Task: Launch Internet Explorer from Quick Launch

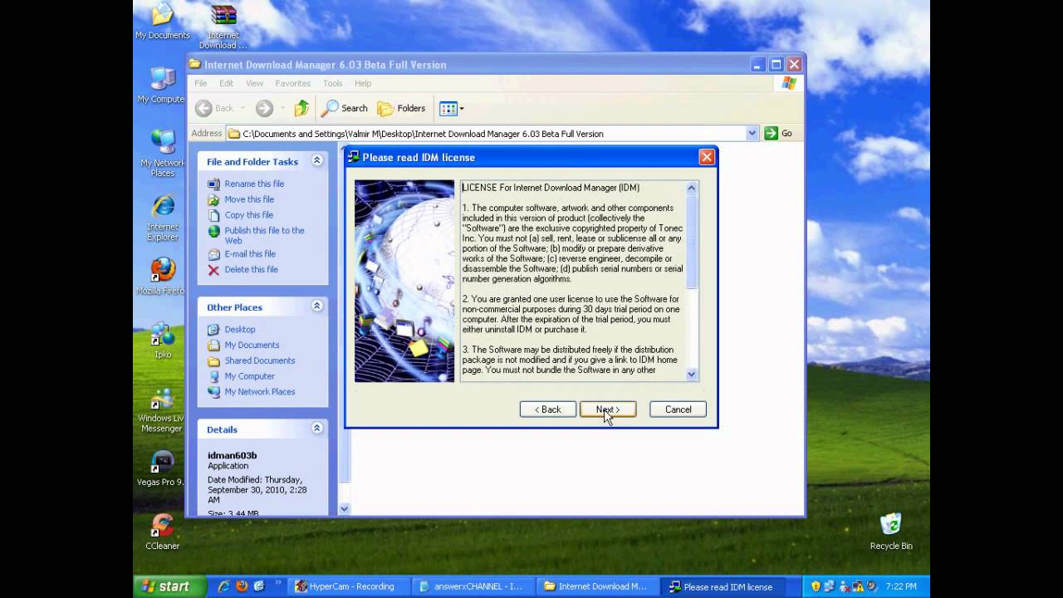Action: click(x=224, y=586)
